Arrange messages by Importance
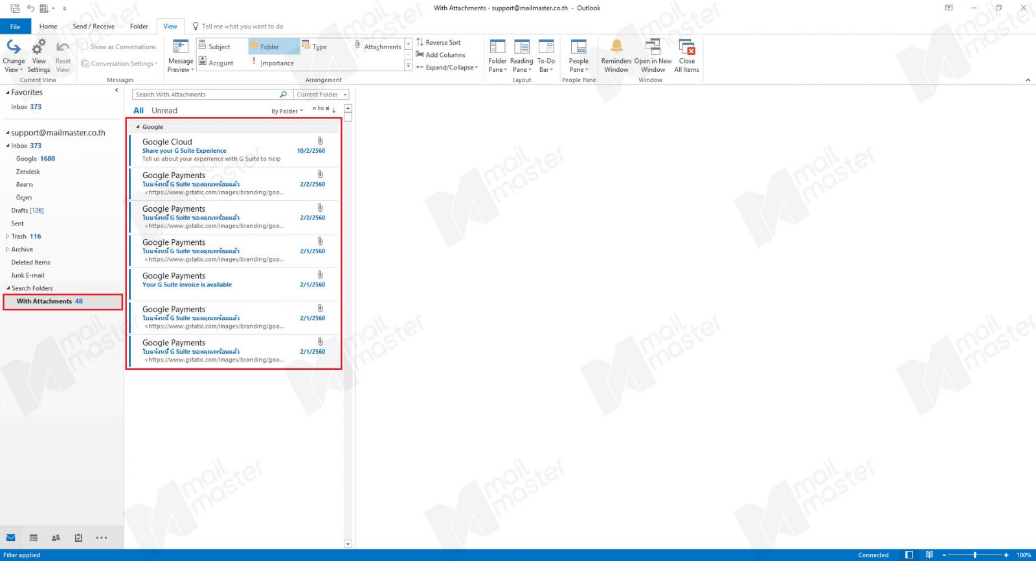 273,63
